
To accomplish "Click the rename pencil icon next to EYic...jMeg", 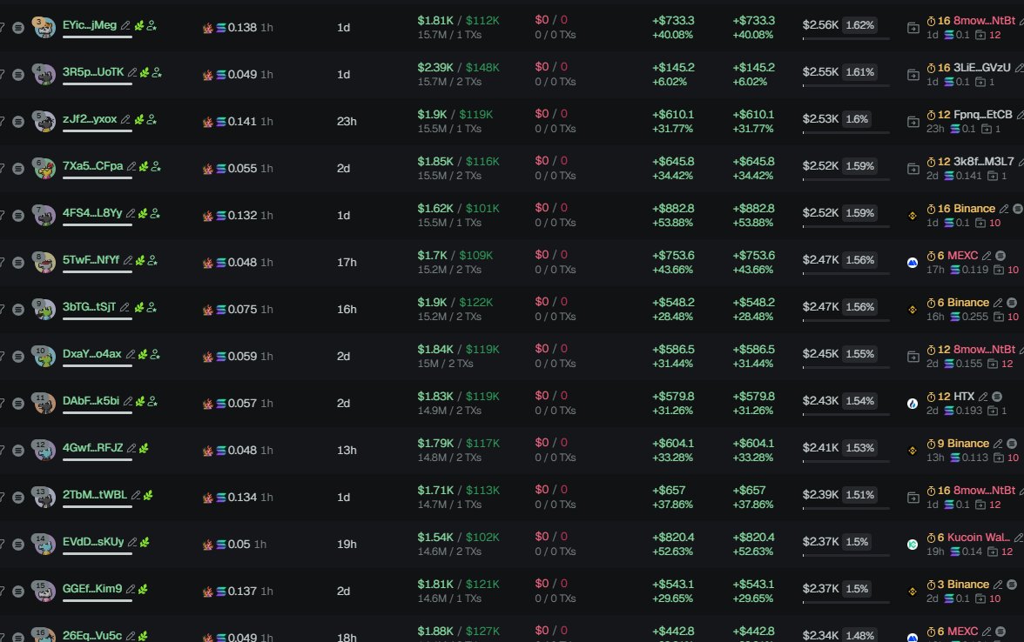I will click(x=126, y=25).
